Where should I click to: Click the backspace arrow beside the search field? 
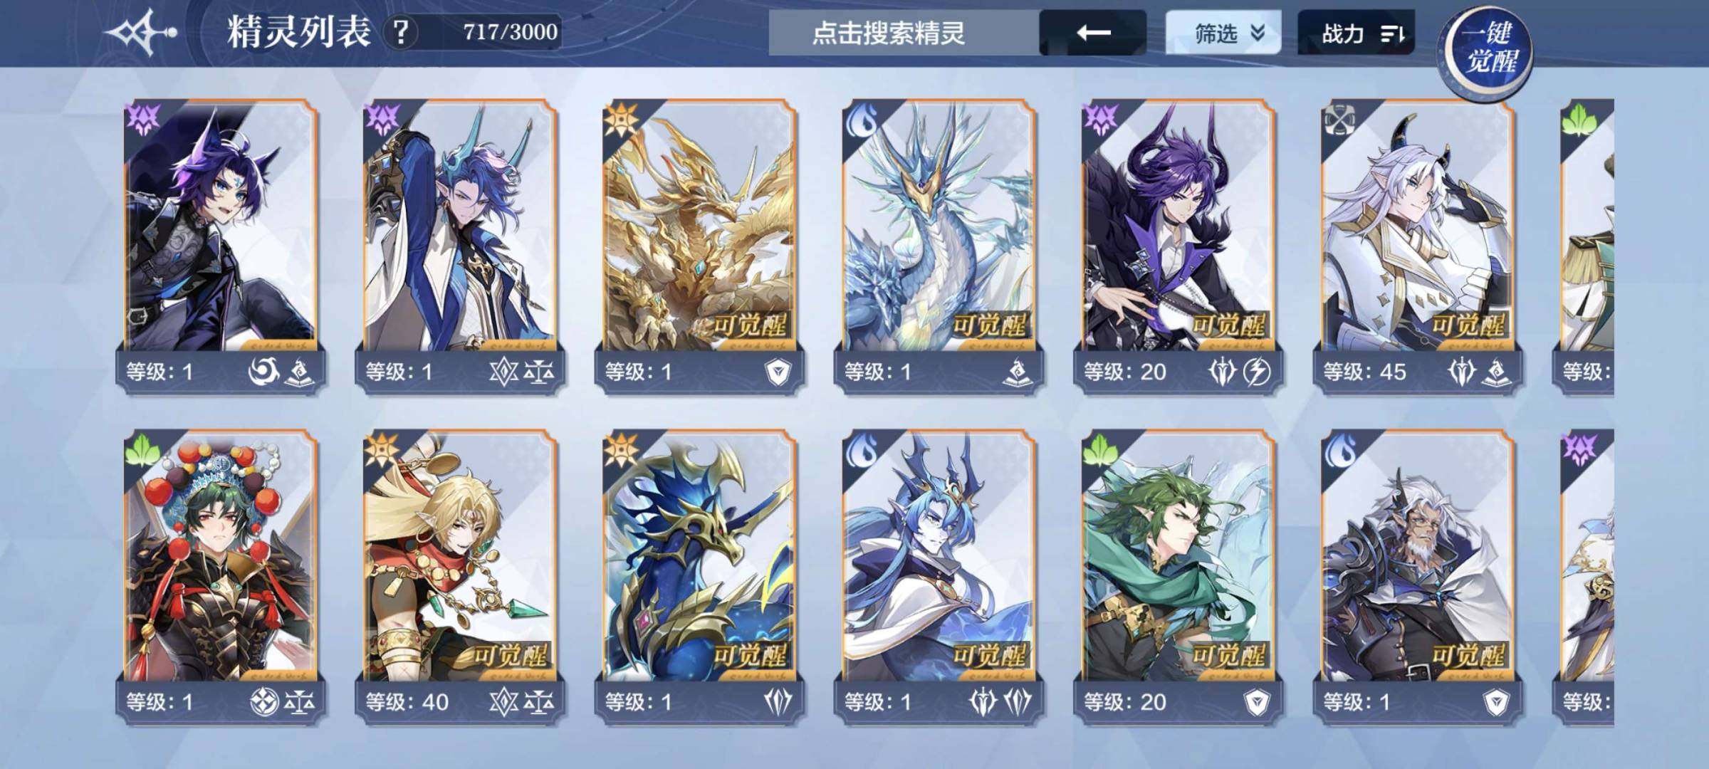tap(1093, 33)
